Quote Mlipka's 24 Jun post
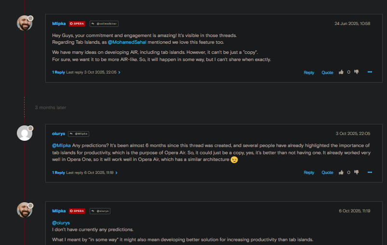The width and height of the screenshot is (387, 245). (x=327, y=73)
